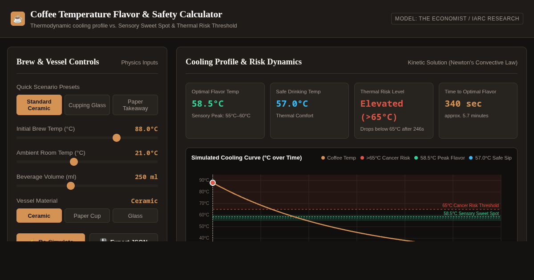Screen dimensions: 534x280
Task: Click the 90°C axis label
Action: (x=204, y=180)
